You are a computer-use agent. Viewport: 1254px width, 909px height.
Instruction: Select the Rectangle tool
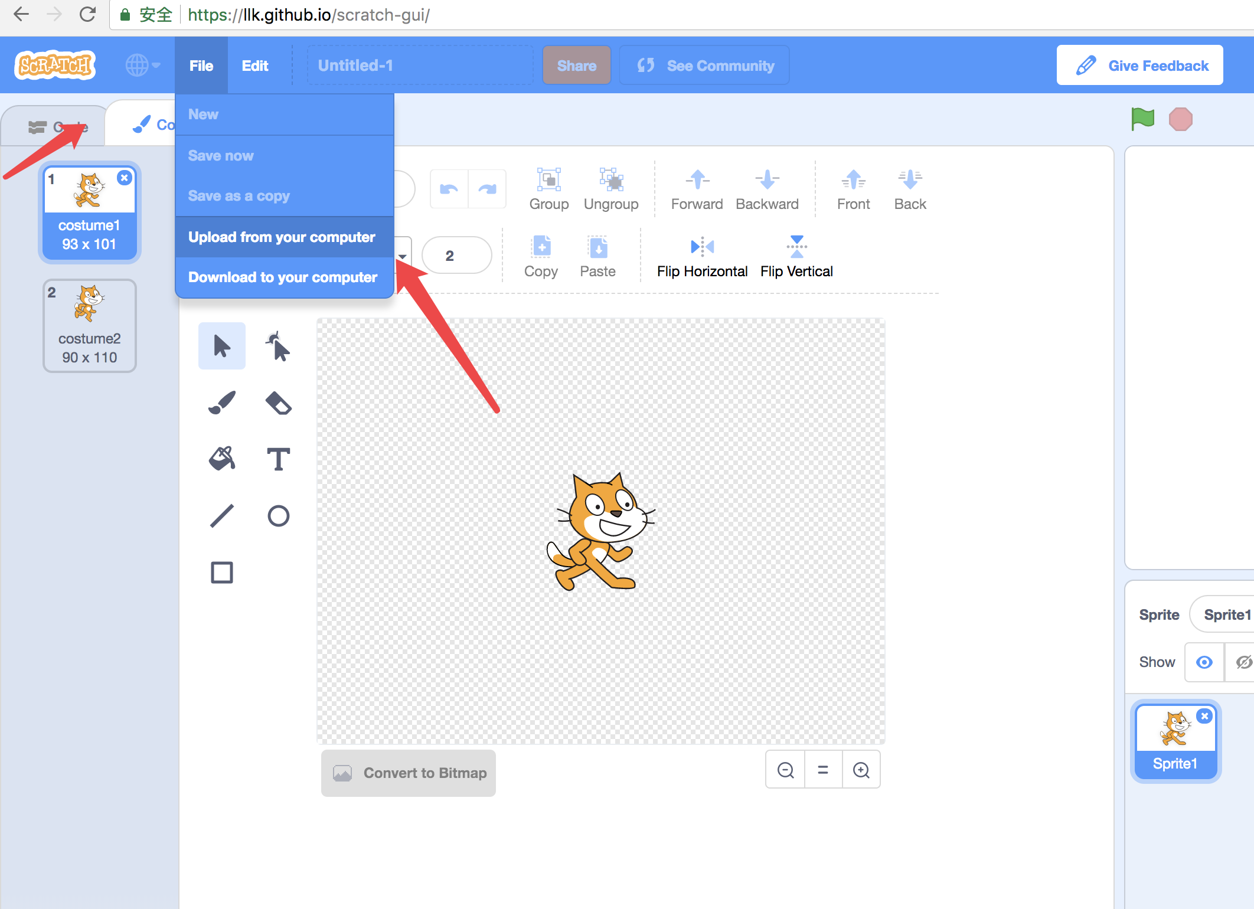coord(222,573)
